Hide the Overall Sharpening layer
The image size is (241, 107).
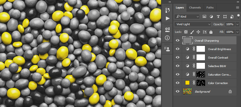pyautogui.click(x=178, y=40)
